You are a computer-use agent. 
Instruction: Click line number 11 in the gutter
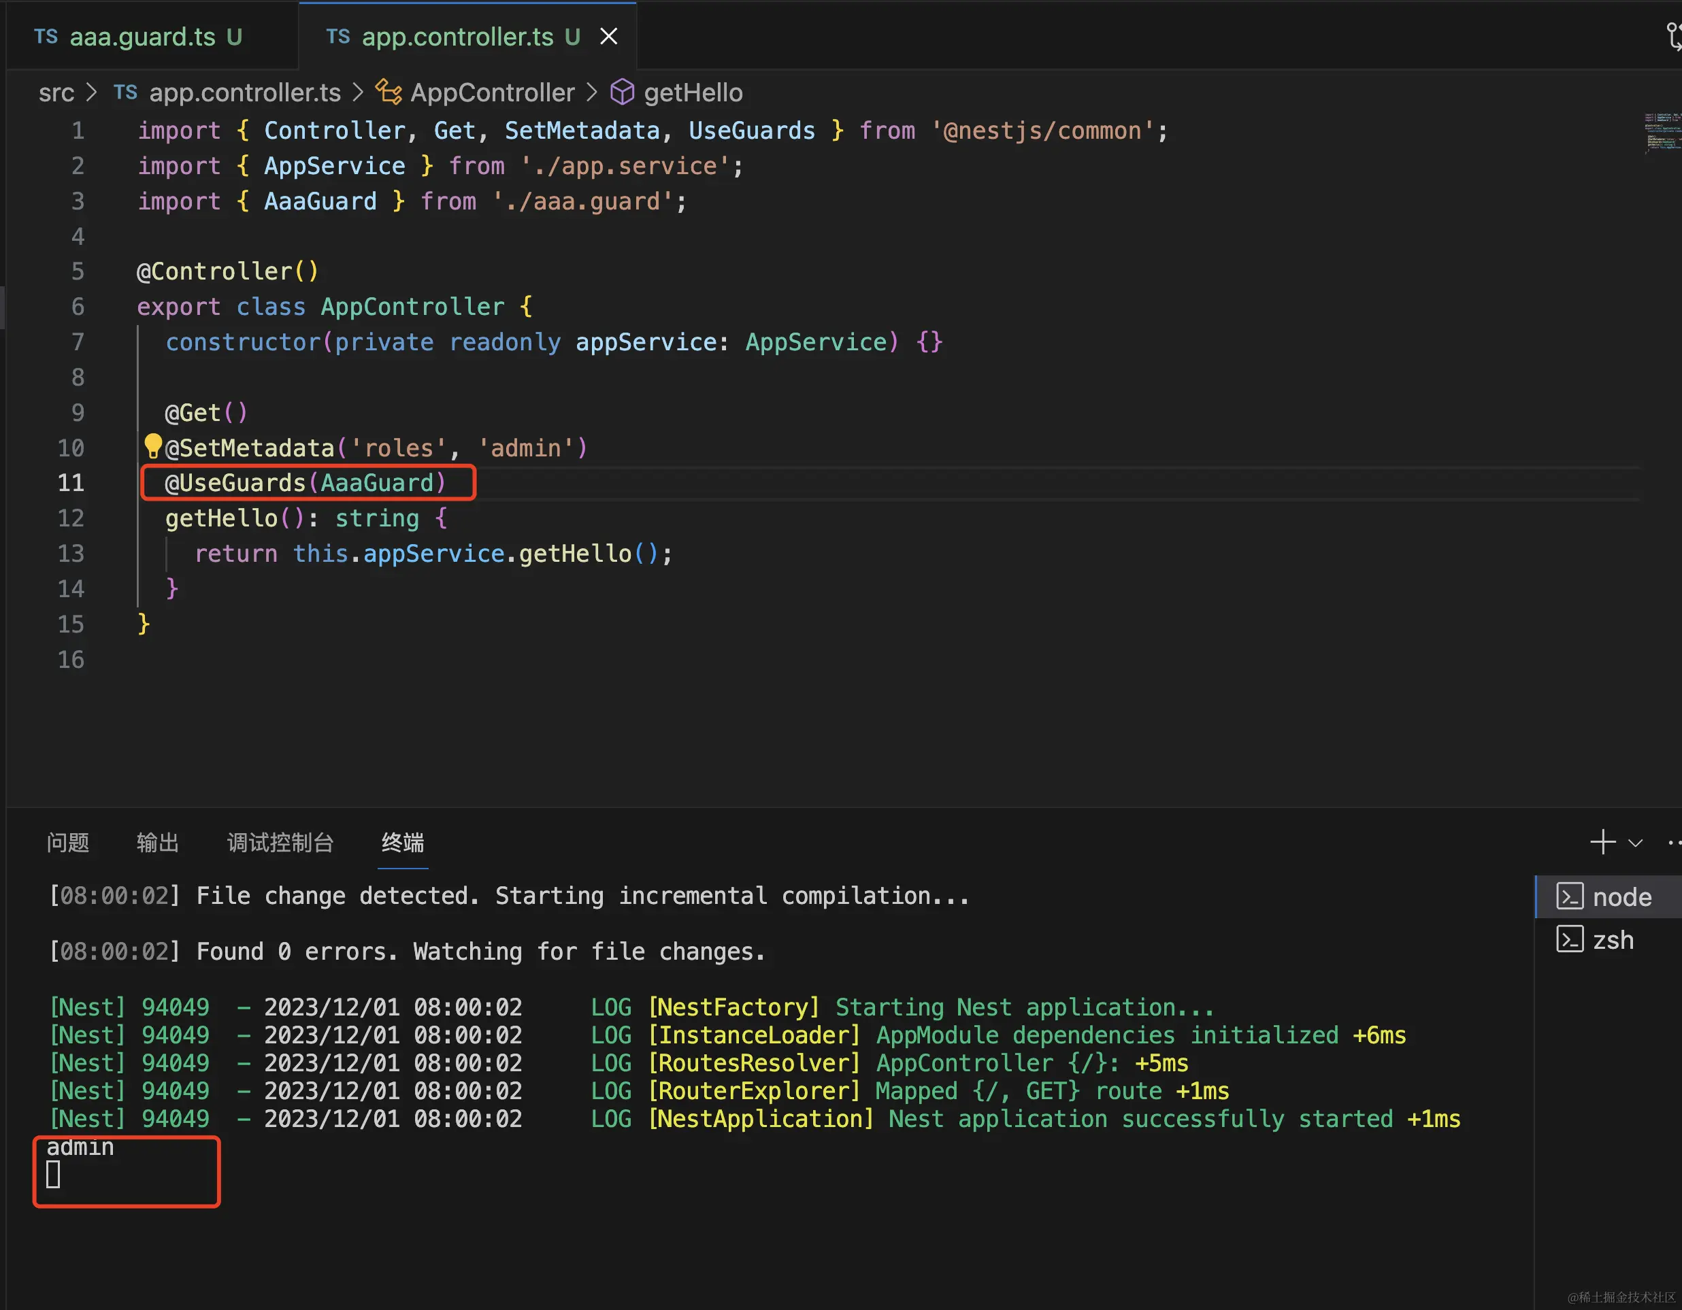71,483
